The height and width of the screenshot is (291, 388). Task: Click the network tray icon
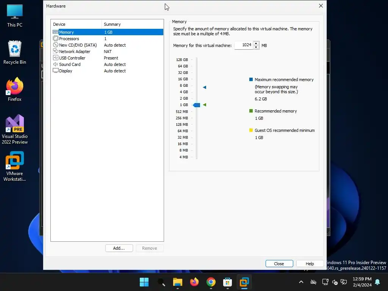tap(325, 282)
